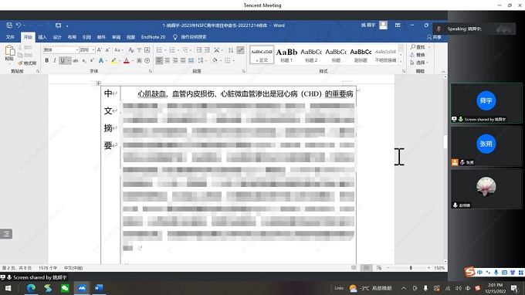
Task: Click the Bold formatting icon
Action: (x=46, y=60)
